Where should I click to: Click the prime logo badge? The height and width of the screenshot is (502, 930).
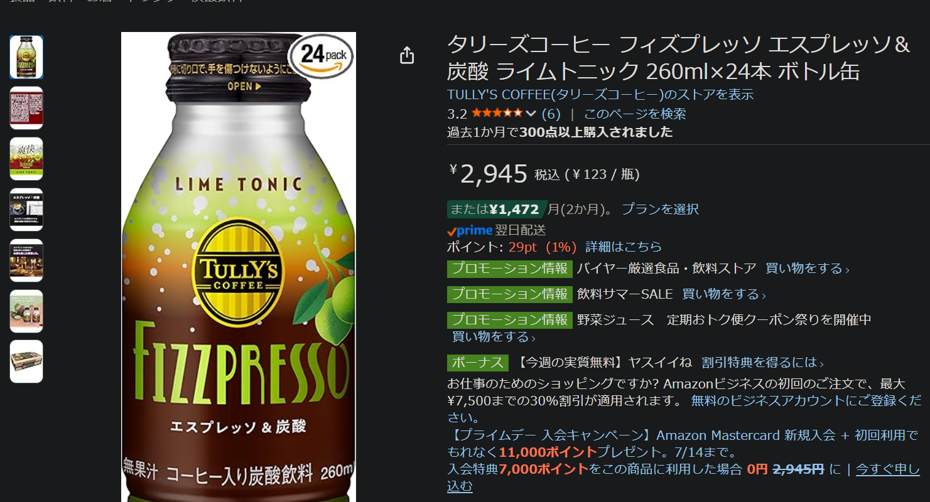470,230
